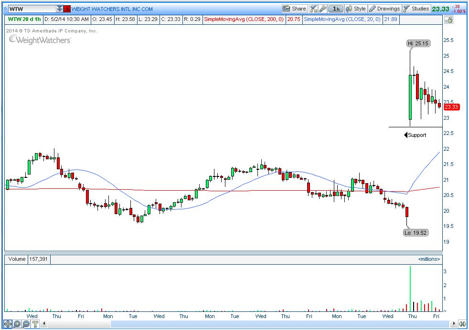Click the D: 5/2/14 10:30 AM date field

pos(67,19)
